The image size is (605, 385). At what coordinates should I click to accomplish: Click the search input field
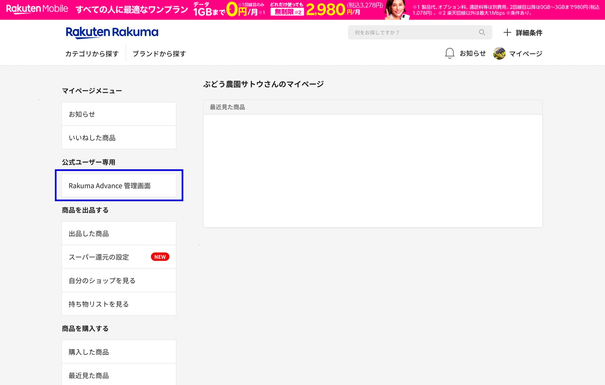coord(413,32)
